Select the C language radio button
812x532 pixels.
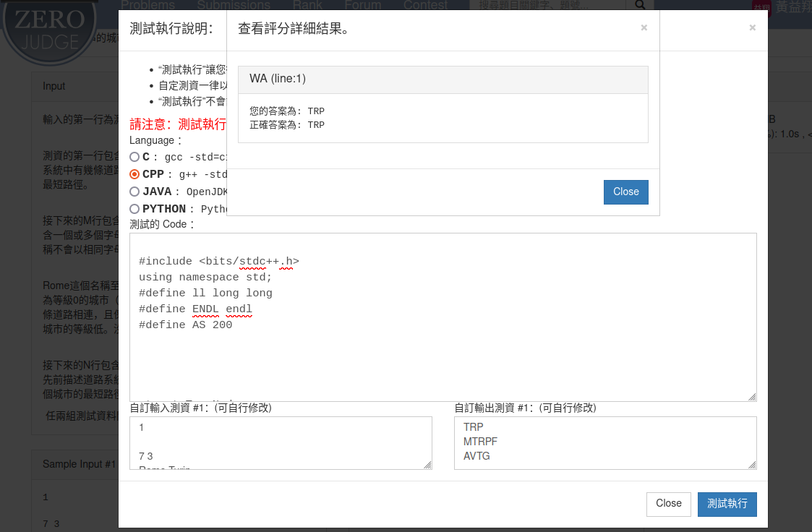point(134,157)
